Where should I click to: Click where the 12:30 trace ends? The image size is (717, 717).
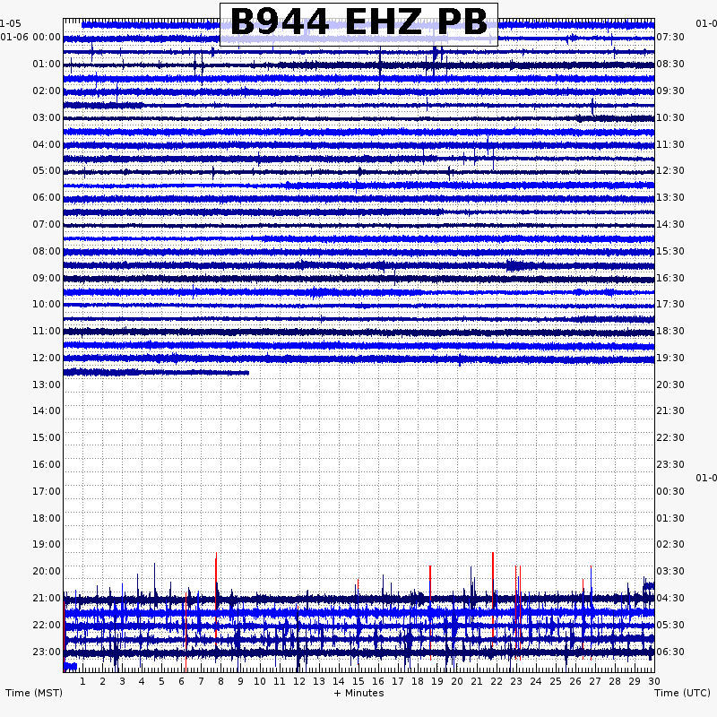[248, 373]
